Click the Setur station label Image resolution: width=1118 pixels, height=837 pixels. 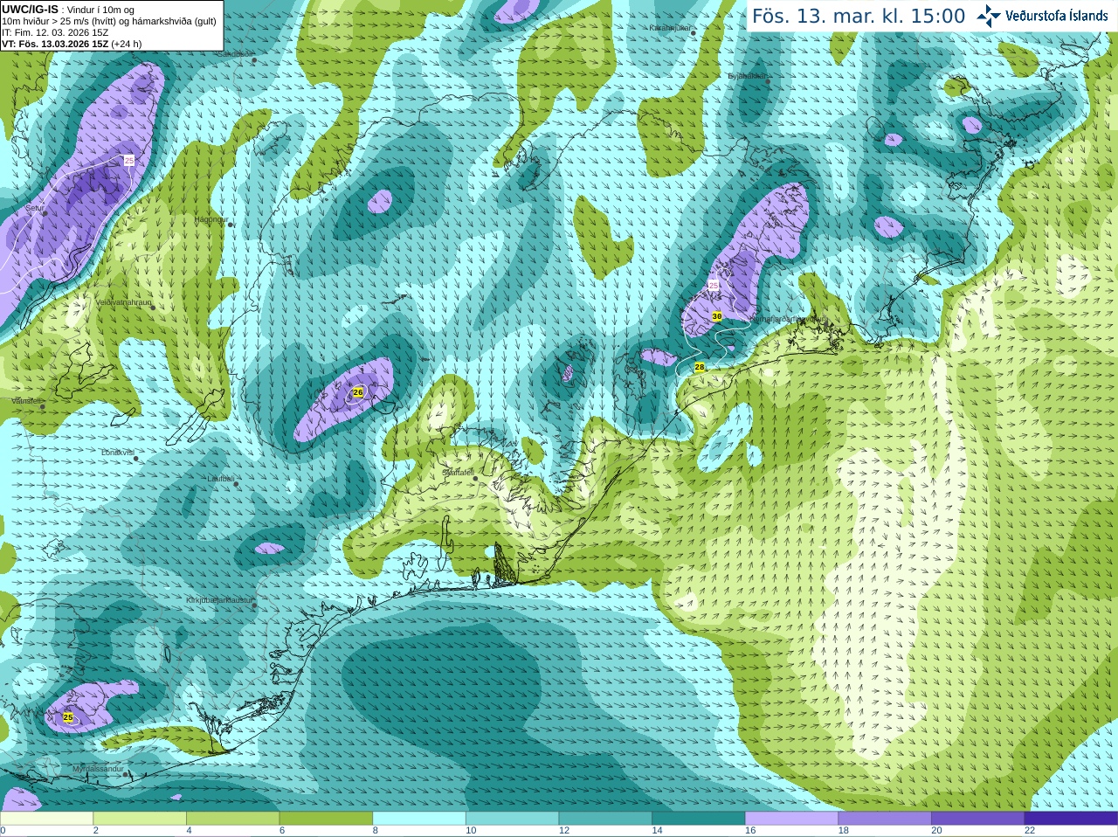[34, 208]
